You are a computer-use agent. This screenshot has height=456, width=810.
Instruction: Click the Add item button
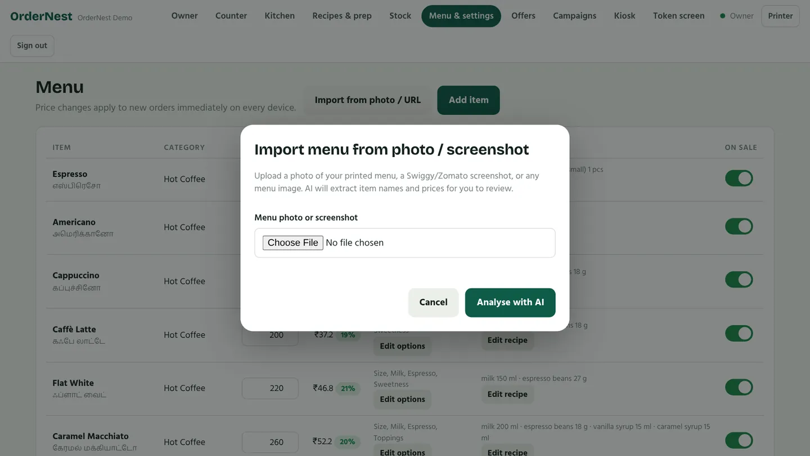[x=469, y=100]
